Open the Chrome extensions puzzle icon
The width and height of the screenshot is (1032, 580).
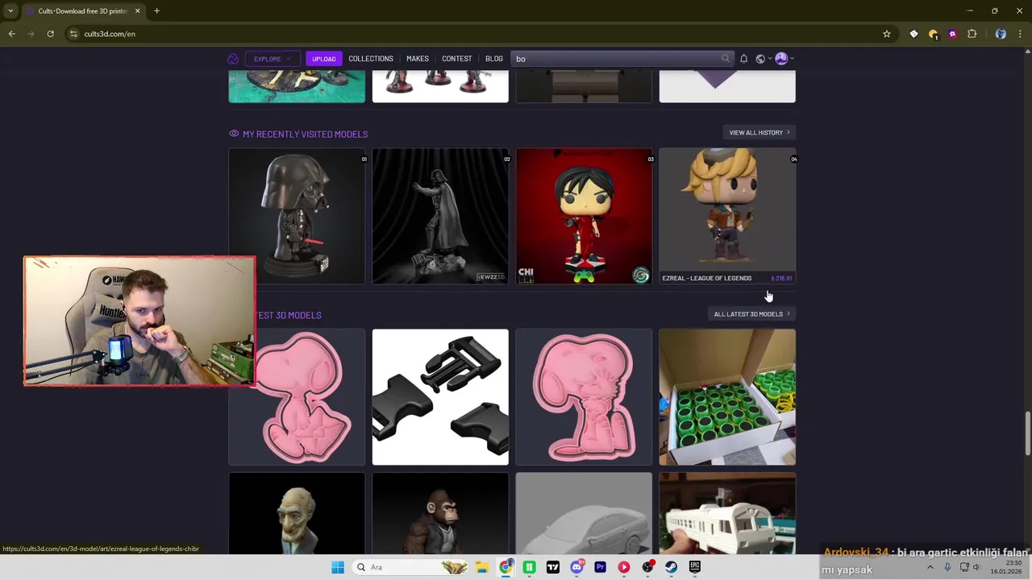972,34
